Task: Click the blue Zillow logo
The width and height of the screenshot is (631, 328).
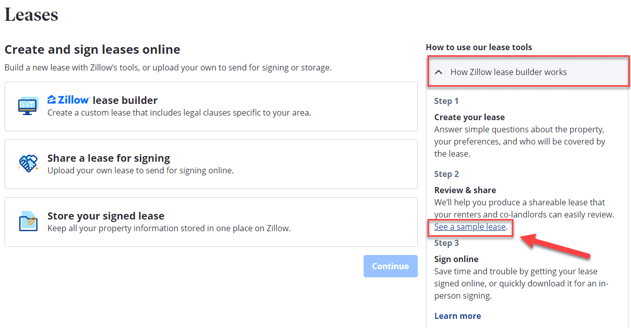Action: [x=68, y=99]
